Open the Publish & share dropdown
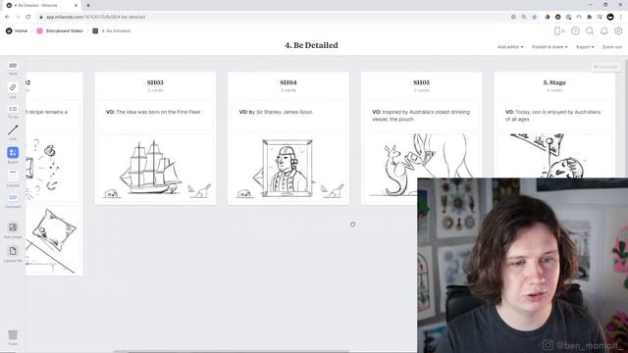 (x=549, y=47)
